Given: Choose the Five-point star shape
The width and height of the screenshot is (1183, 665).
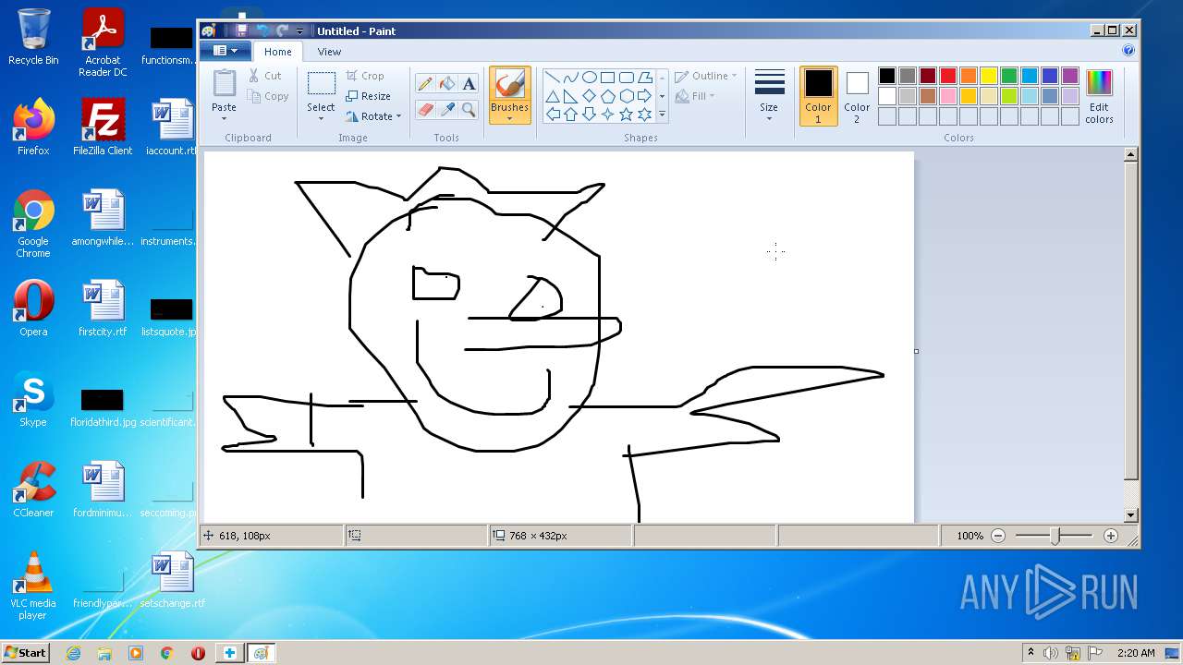Looking at the screenshot, I should pyautogui.click(x=627, y=115).
